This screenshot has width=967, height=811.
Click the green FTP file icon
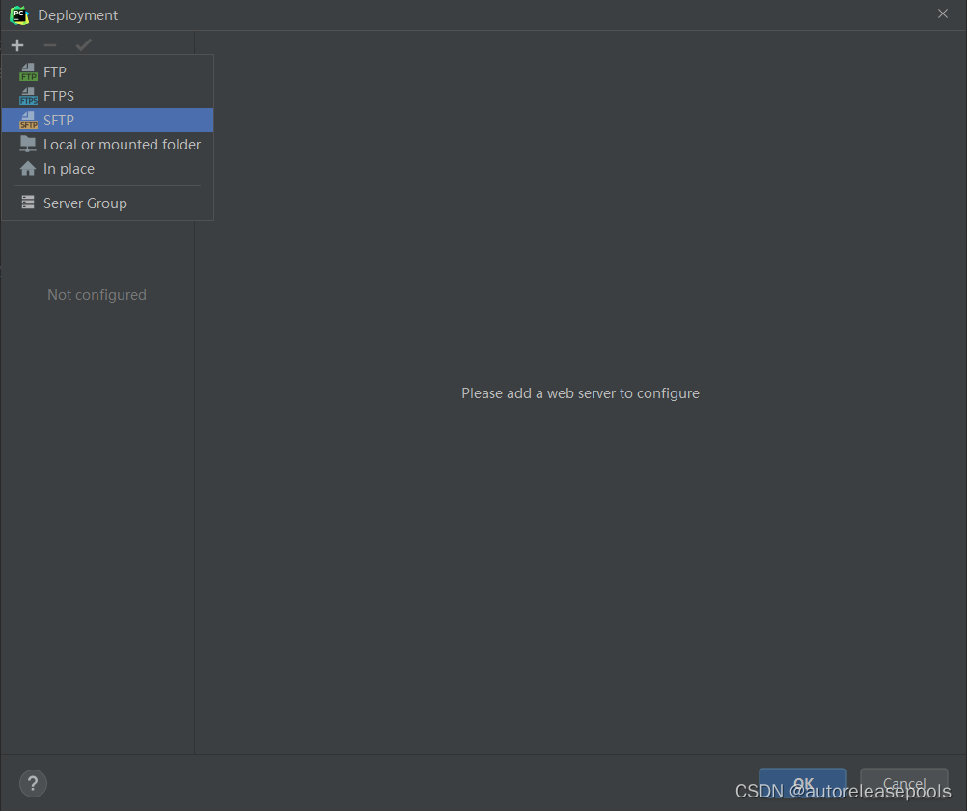point(28,72)
